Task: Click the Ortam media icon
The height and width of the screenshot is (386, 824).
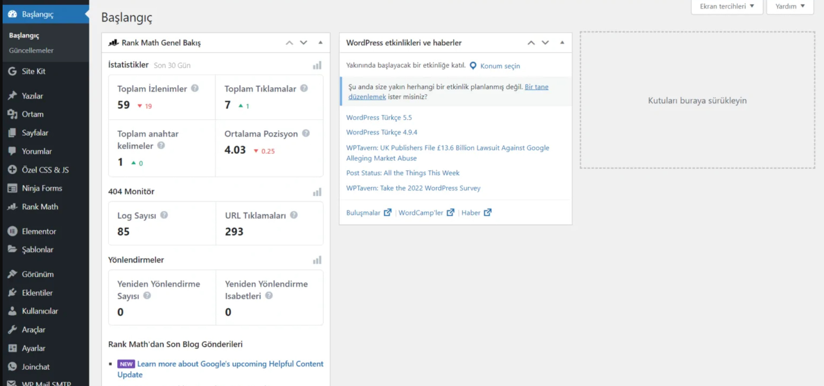Action: (13, 114)
